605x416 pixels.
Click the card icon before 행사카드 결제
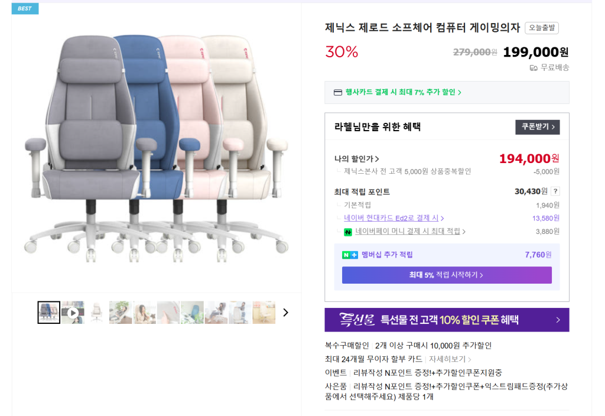pos(338,92)
